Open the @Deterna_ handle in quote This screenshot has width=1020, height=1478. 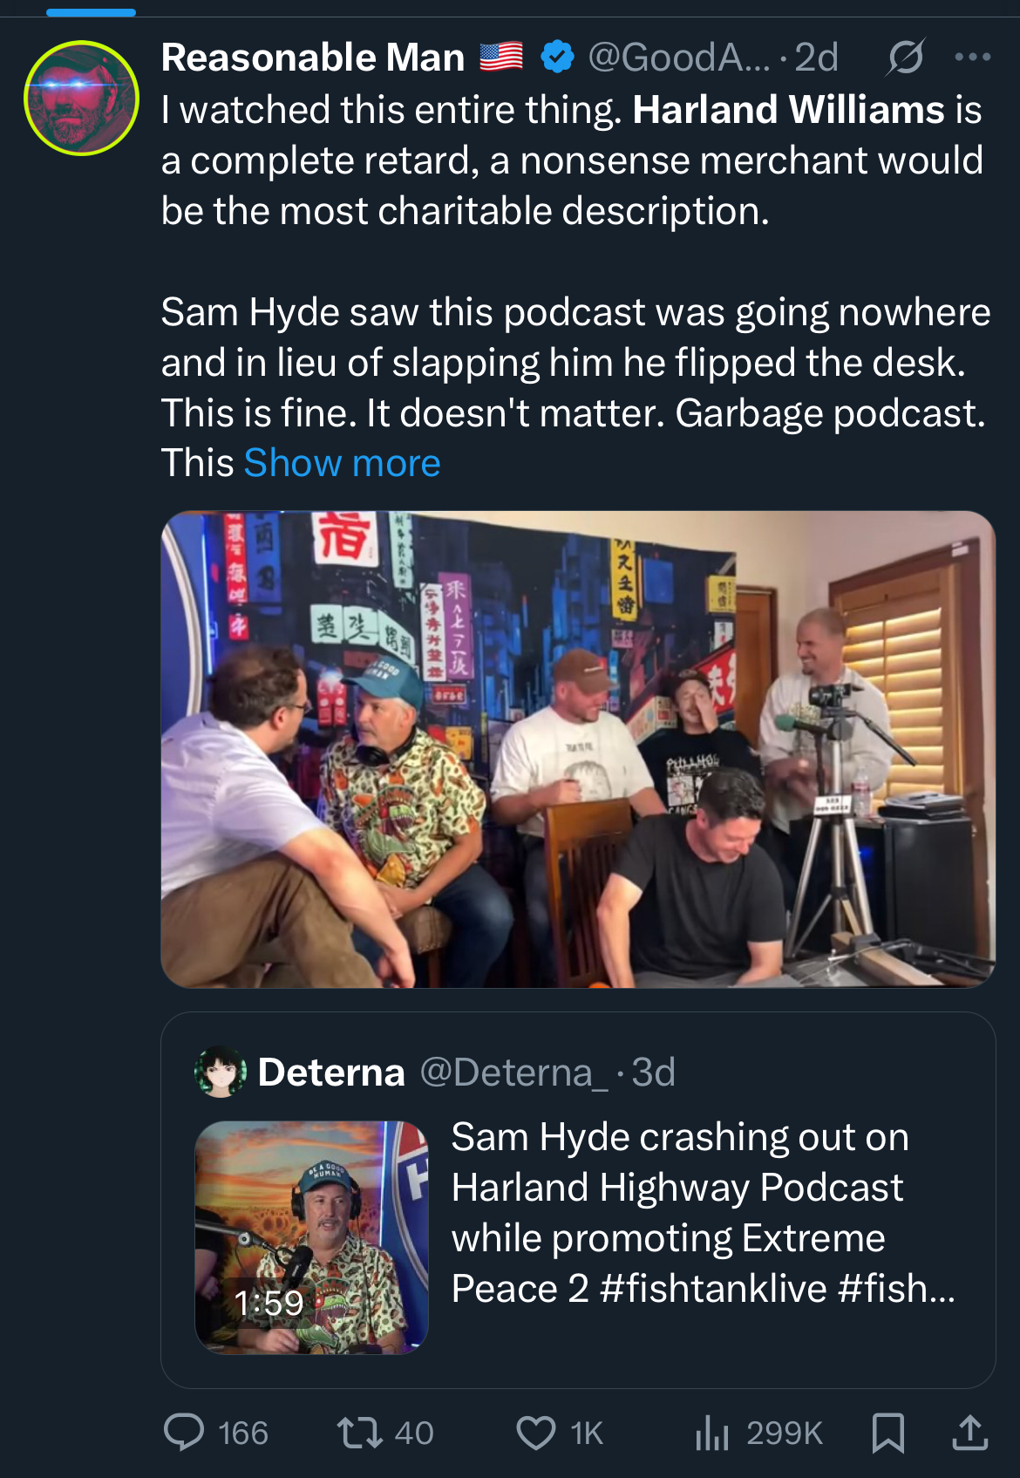(x=514, y=1073)
